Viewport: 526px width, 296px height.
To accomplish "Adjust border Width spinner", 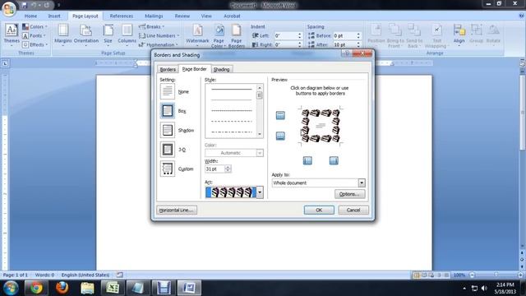I will [x=228, y=169].
